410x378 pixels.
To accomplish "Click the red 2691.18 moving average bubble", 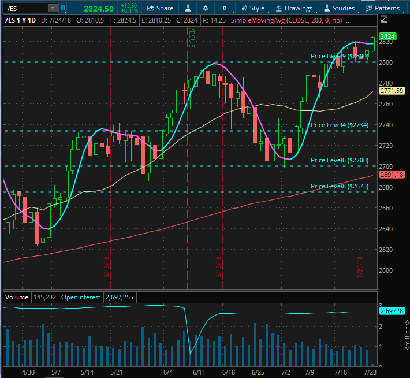I will coord(392,175).
